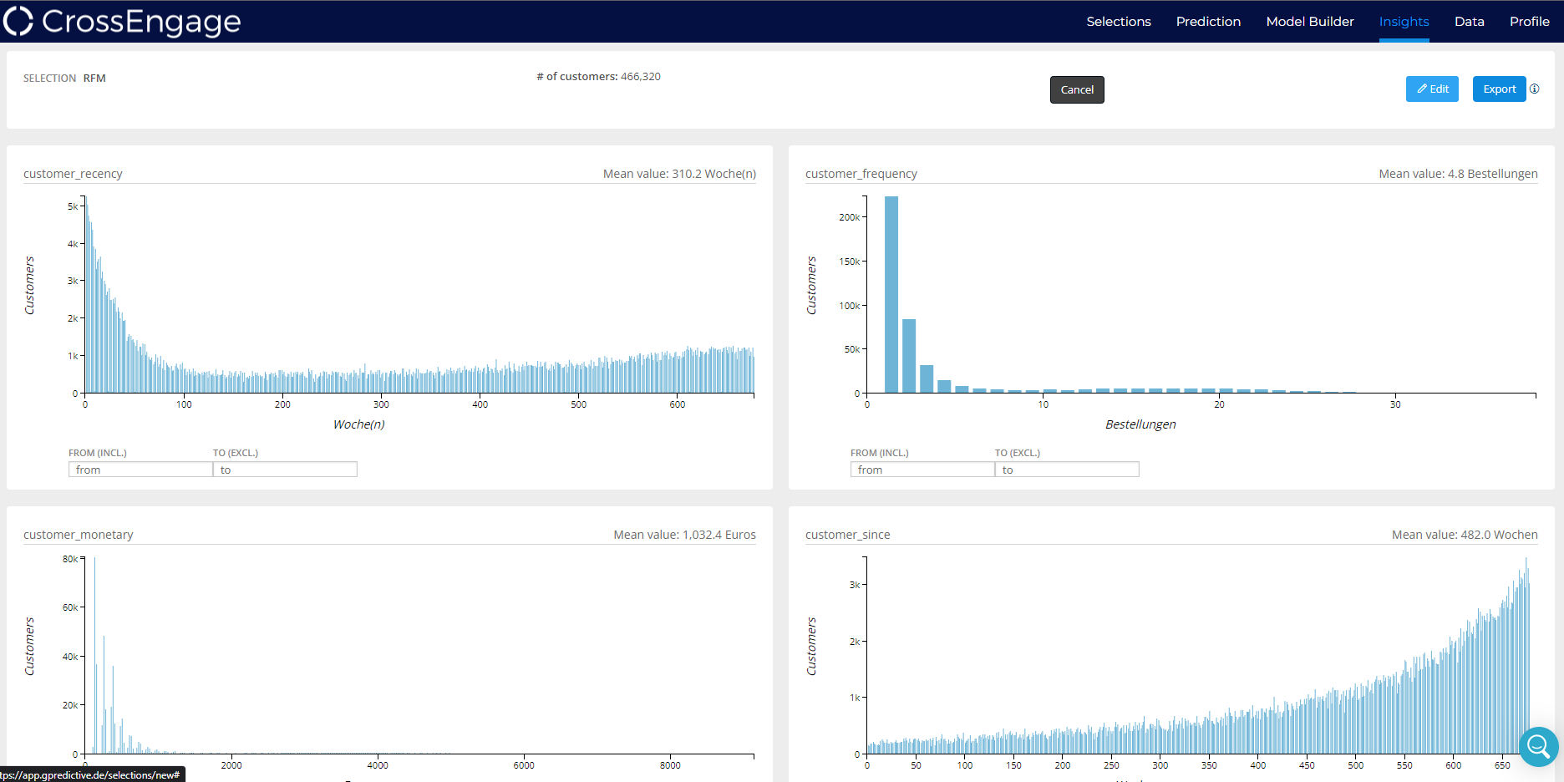The height and width of the screenshot is (782, 1564).
Task: Go to the Prediction section
Action: [x=1208, y=22]
